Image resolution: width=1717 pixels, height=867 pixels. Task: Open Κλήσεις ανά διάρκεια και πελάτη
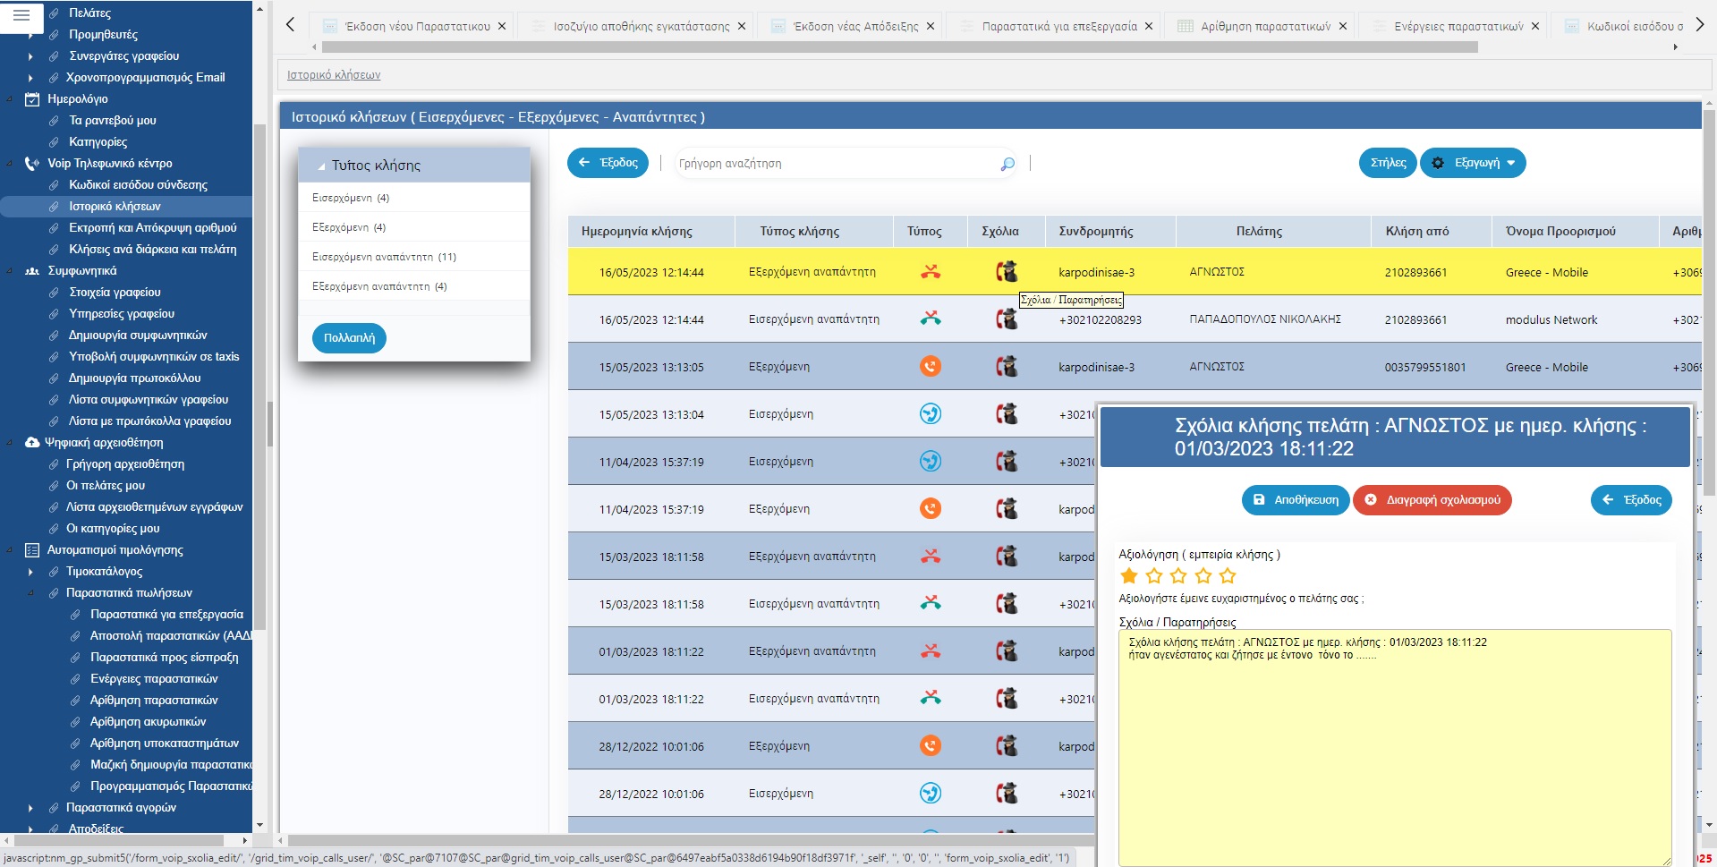click(x=153, y=250)
